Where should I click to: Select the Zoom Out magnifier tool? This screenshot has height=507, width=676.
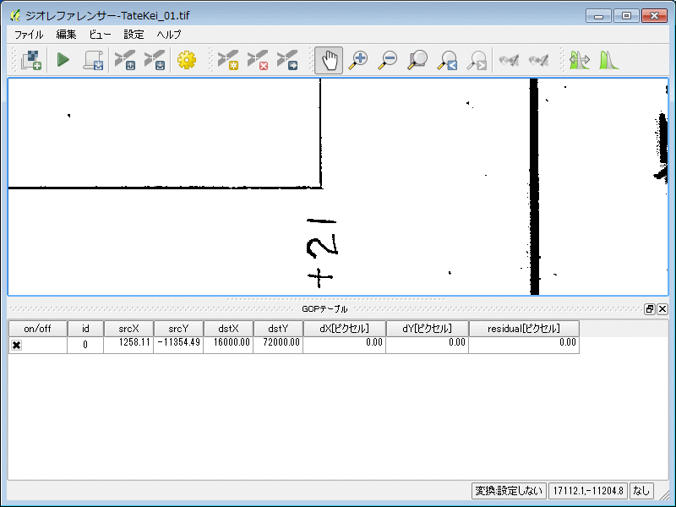(388, 60)
